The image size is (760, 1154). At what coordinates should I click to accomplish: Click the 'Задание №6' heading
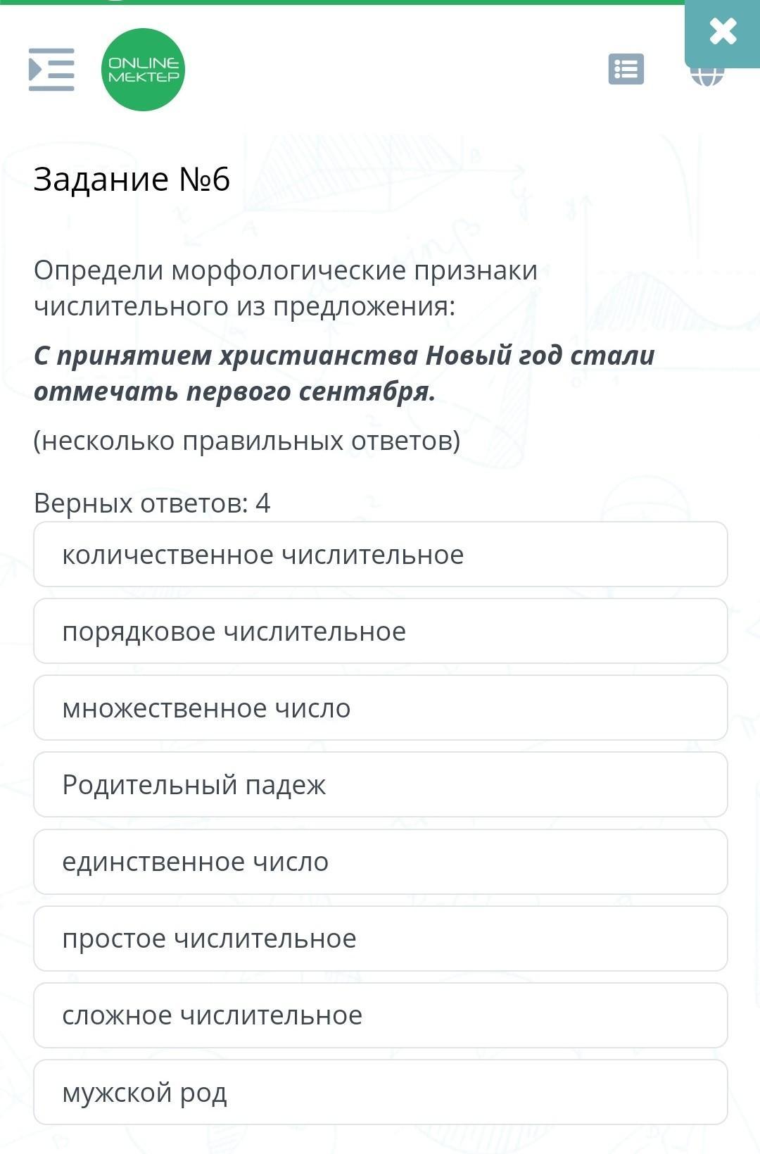tap(132, 180)
